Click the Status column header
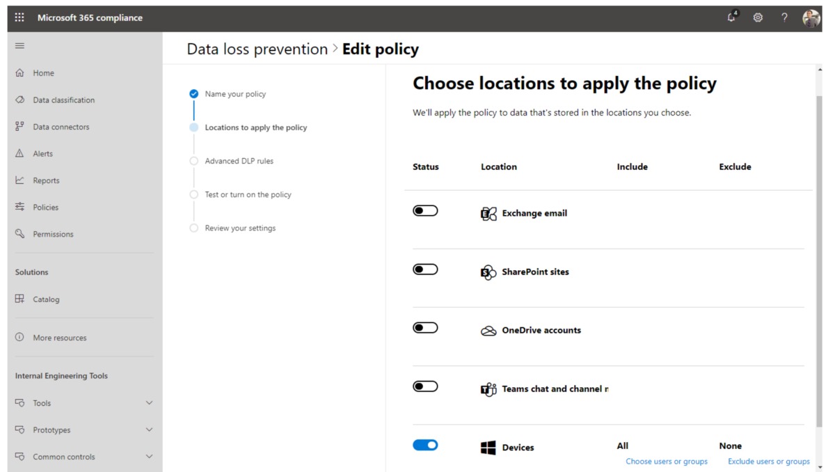The width and height of the screenshot is (835, 472). [426, 167]
